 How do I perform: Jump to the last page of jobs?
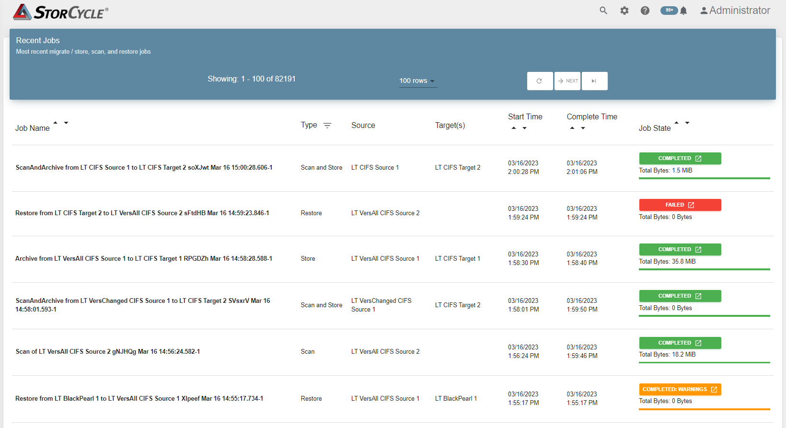(594, 81)
